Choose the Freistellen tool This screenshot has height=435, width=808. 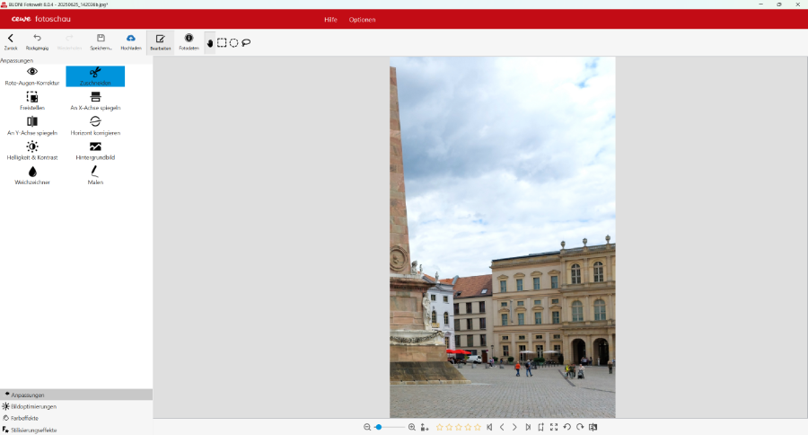(32, 102)
